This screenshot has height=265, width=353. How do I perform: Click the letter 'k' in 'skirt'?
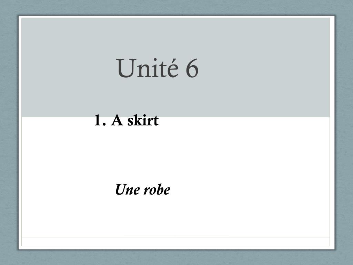coord(137,120)
